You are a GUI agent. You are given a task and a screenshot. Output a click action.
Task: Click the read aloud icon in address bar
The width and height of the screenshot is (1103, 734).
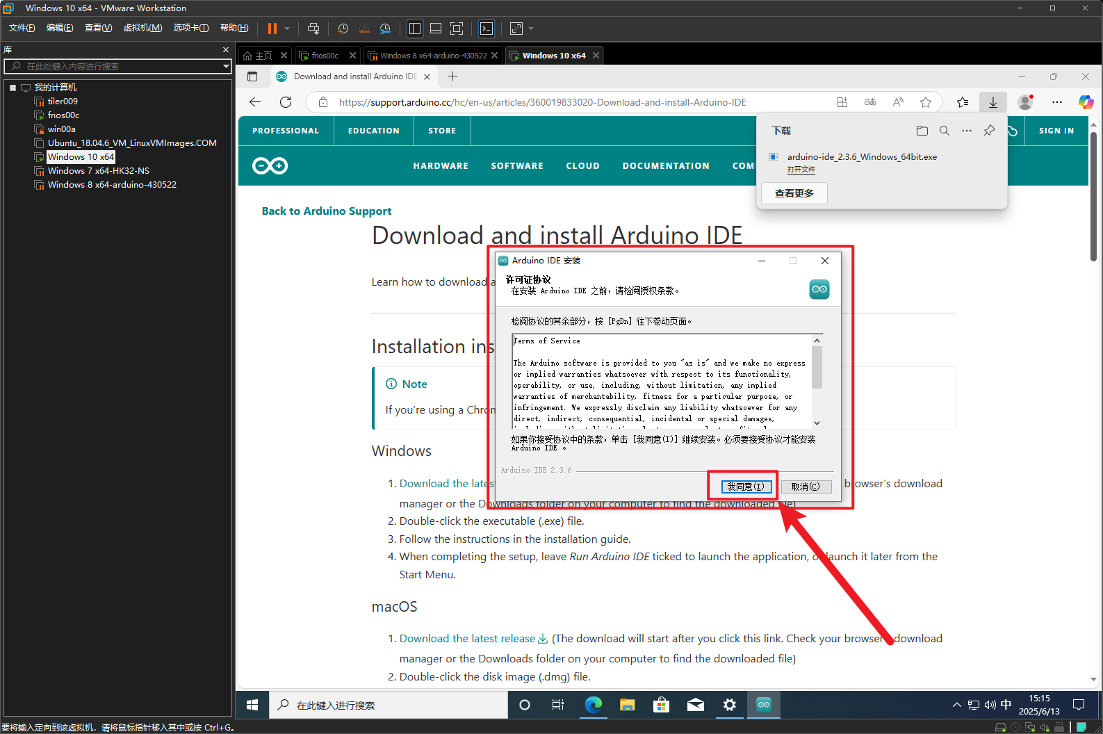[x=898, y=102]
